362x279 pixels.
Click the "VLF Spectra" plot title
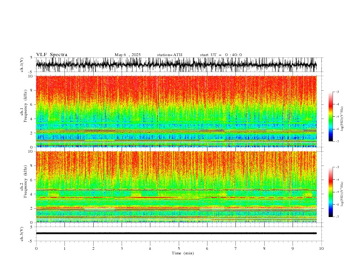point(52,55)
